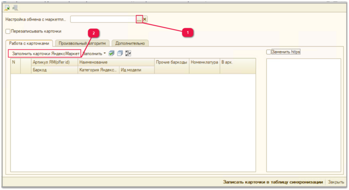Click the Наименование column header
349x190 pixels.
click(x=116, y=62)
